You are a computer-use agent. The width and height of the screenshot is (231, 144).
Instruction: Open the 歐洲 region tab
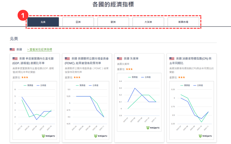tap(113, 22)
